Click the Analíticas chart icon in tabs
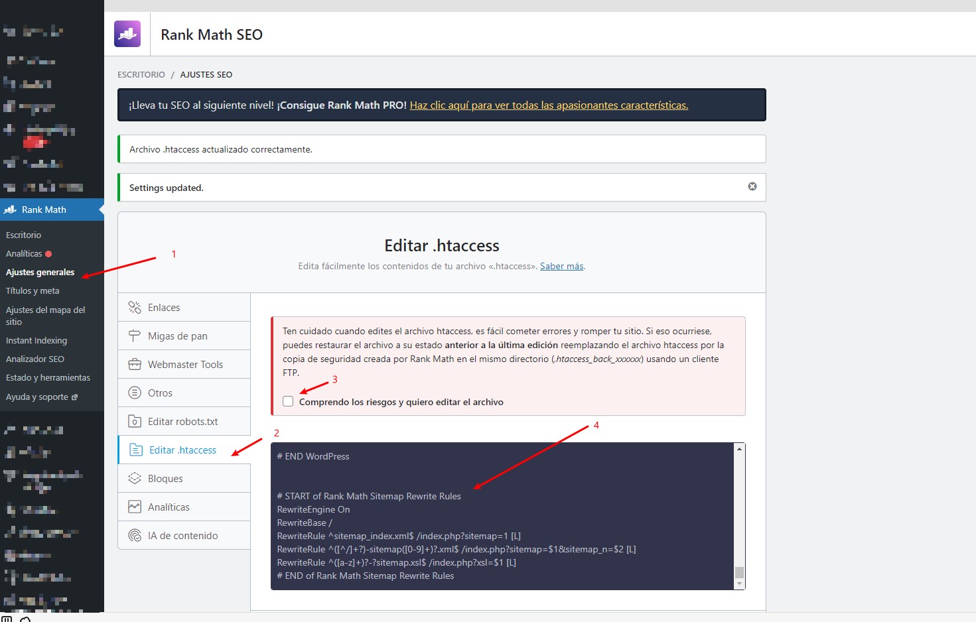This screenshot has width=976, height=622. click(135, 507)
